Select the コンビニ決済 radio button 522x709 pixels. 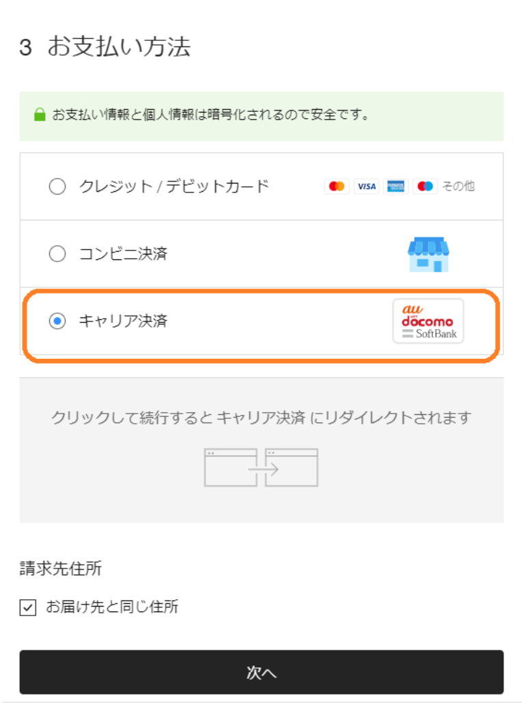point(57,254)
